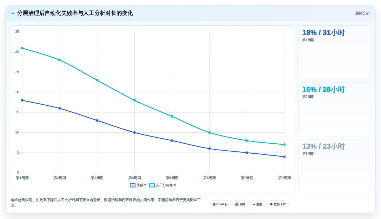The image size is (381, 219).
Task: Click the 人工分析耗时 data point at 第7周期
Action: (247, 141)
